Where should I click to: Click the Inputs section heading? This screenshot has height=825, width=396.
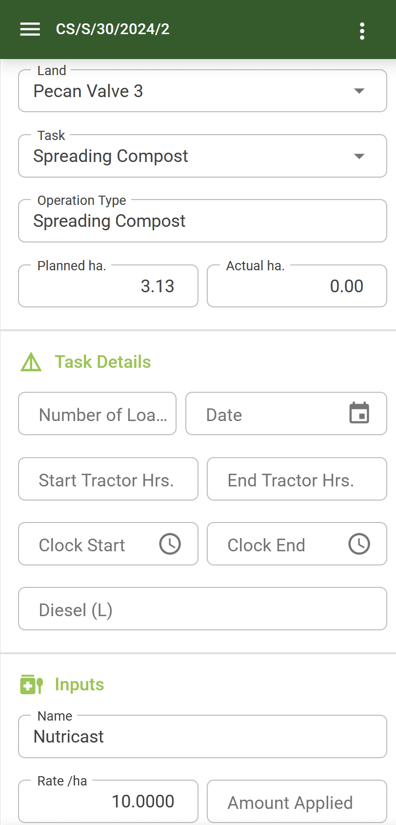pyautogui.click(x=79, y=684)
